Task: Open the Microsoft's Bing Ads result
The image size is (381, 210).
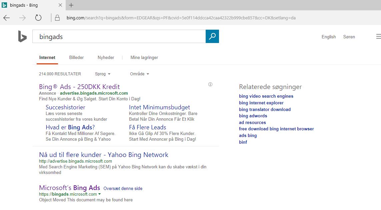Action: point(69,188)
